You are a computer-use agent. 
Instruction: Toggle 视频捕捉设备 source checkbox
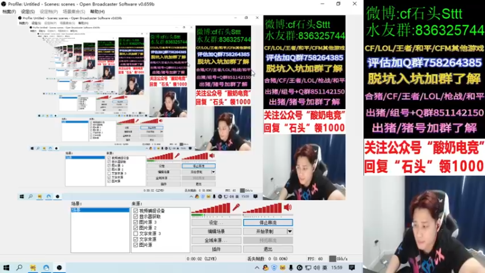[x=135, y=211]
